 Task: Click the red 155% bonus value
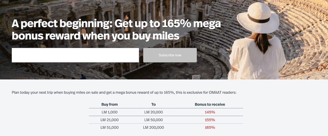coord(210,120)
